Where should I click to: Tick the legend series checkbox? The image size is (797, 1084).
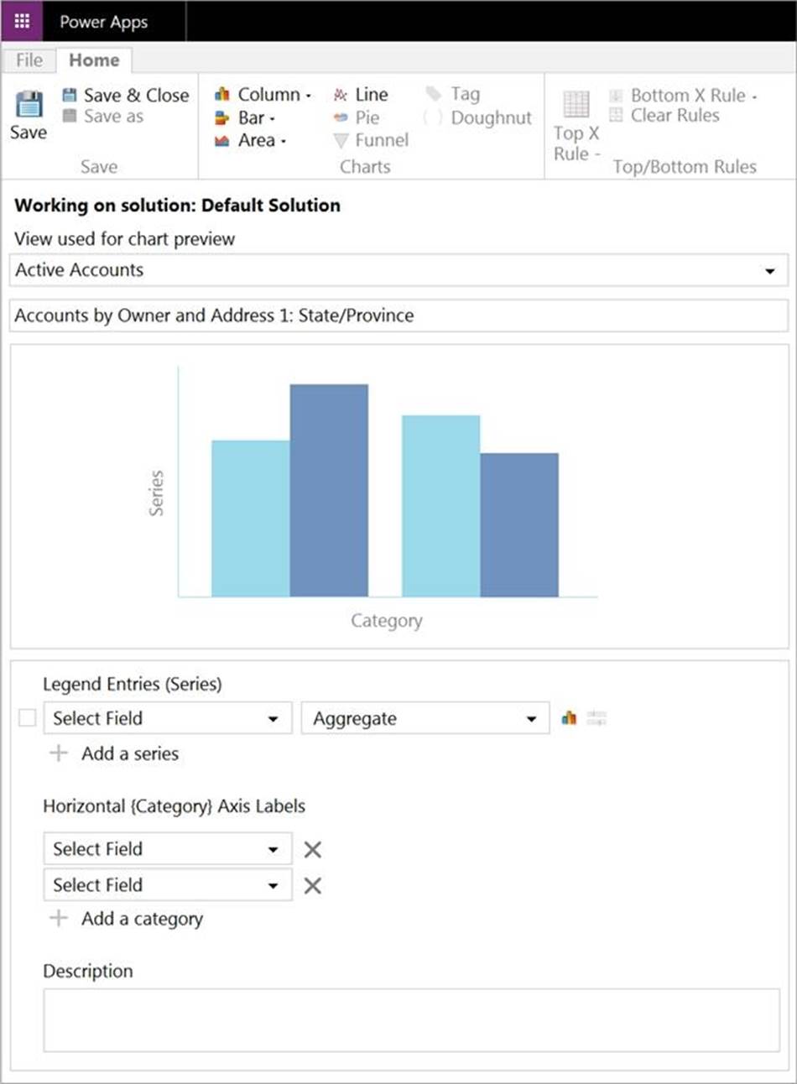(x=27, y=718)
